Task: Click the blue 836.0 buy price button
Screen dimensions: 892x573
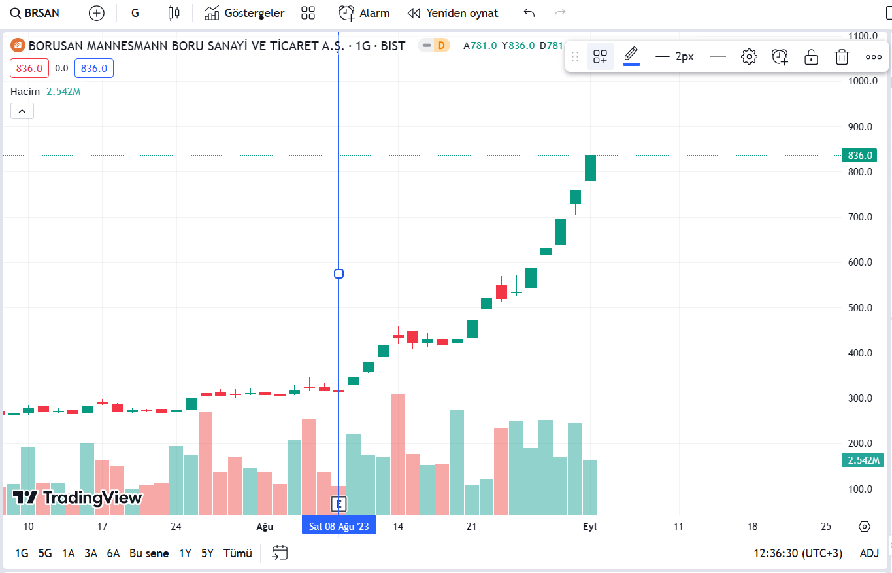Action: [x=94, y=68]
